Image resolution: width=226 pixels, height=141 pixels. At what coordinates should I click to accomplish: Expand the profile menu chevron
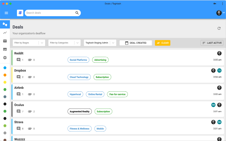point(224,13)
